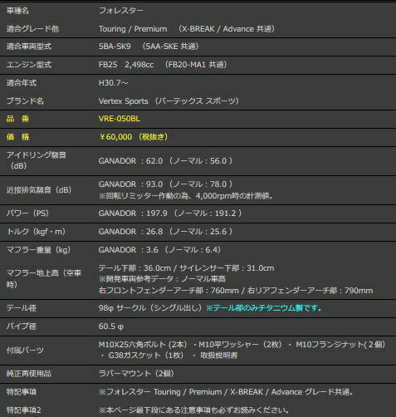Click the GANADOR : 93.0 exhaust noise value
The height and width of the screenshot is (417, 396).
[x=165, y=184]
